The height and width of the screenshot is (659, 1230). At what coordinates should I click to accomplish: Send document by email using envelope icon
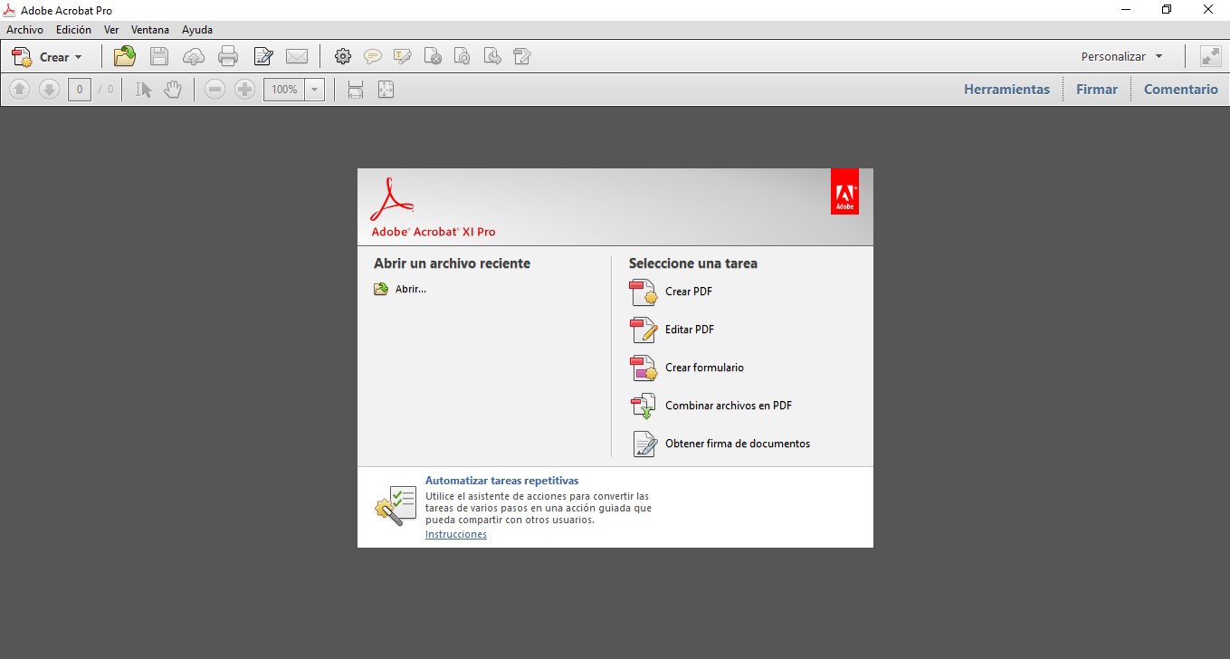298,56
